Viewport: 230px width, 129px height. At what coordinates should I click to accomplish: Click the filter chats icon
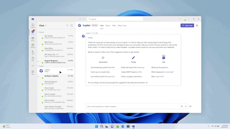(67, 26)
